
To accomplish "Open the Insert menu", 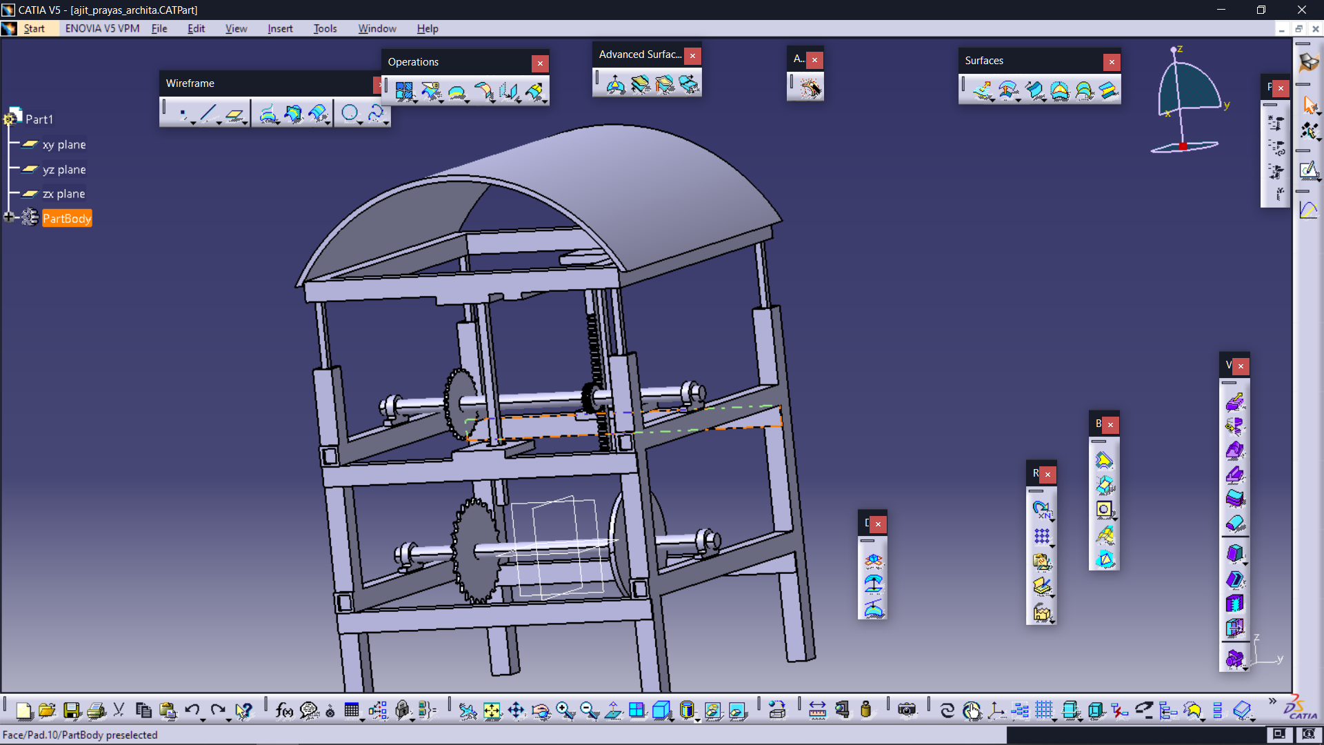I will pos(280,28).
